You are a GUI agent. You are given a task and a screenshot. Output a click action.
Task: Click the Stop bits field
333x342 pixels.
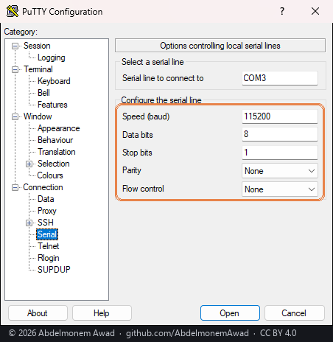[280, 153]
